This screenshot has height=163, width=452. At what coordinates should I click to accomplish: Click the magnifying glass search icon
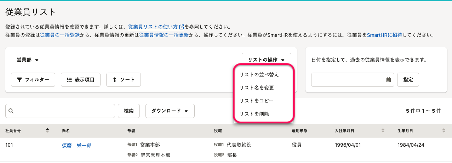(11, 111)
